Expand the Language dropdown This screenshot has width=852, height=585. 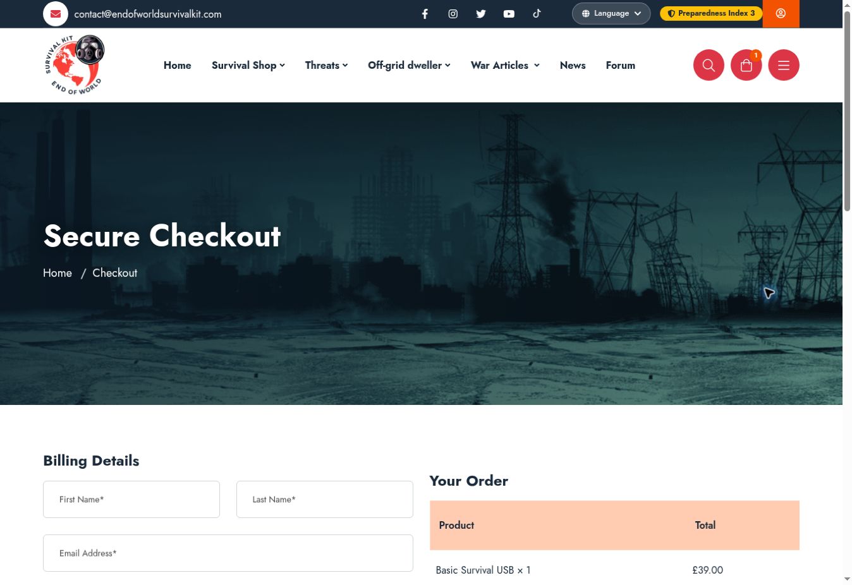click(x=611, y=13)
